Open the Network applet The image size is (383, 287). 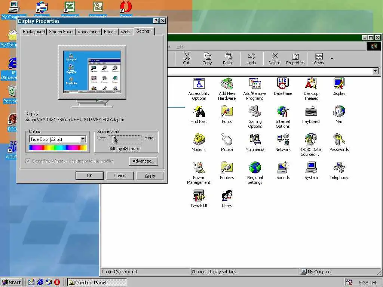283,143
